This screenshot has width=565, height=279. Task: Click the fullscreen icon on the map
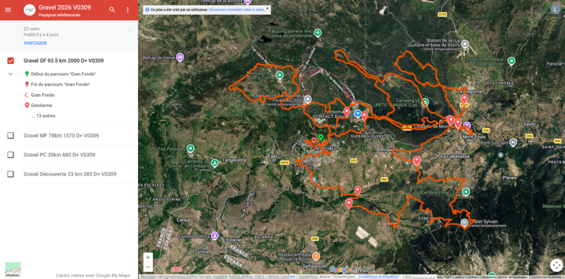pyautogui.click(x=556, y=265)
